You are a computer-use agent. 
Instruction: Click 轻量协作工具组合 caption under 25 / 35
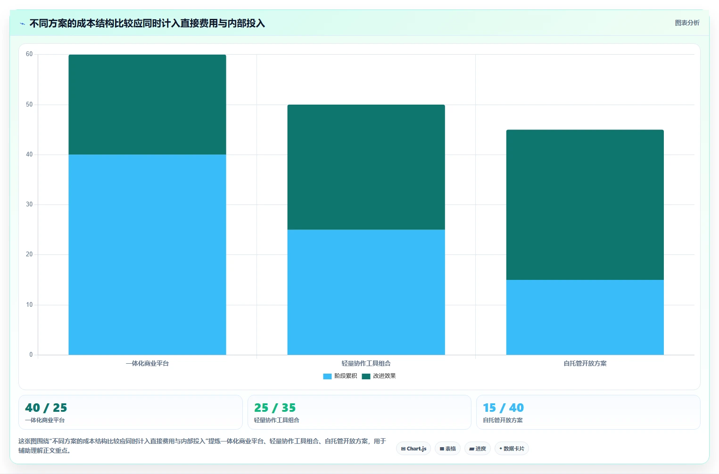277,420
